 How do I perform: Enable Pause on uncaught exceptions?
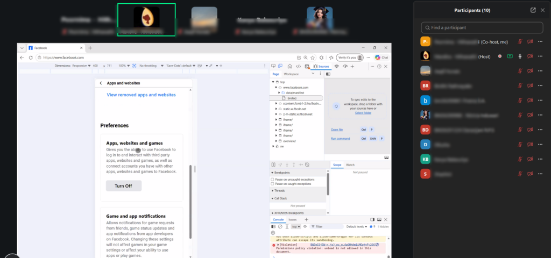(272, 180)
